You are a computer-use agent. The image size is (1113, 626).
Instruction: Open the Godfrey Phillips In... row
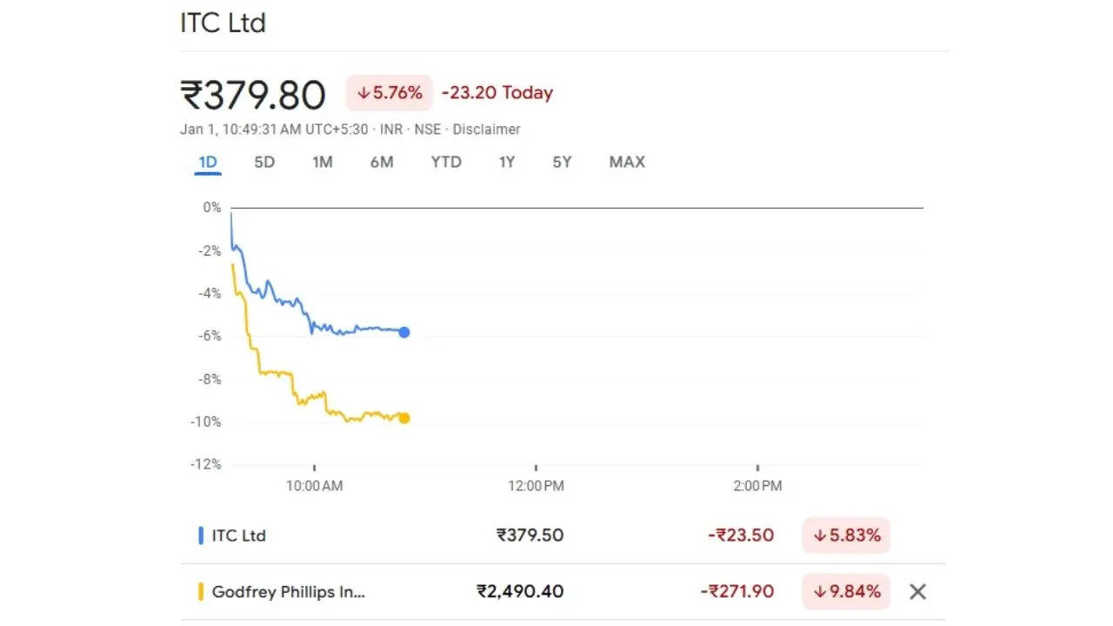pos(289,592)
